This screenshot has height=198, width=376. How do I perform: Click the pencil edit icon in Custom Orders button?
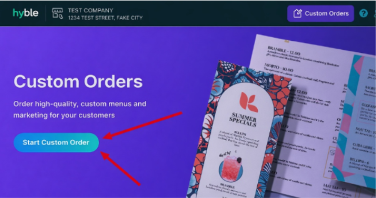click(x=298, y=13)
